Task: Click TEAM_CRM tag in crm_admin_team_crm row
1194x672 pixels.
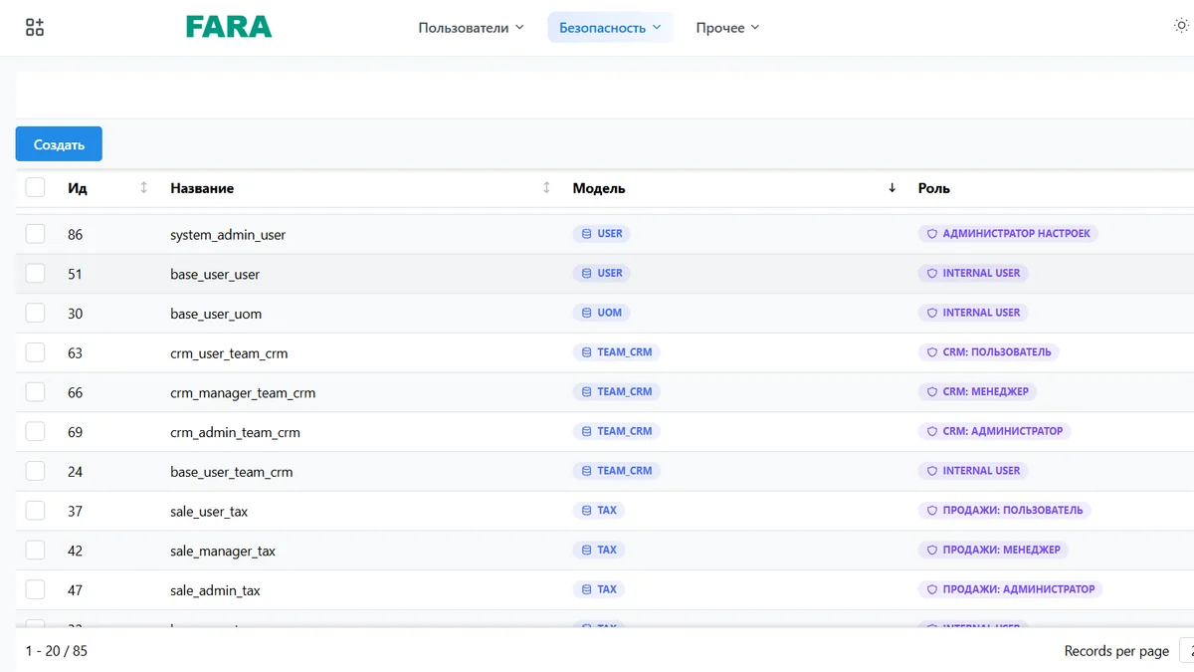Action: point(617,431)
